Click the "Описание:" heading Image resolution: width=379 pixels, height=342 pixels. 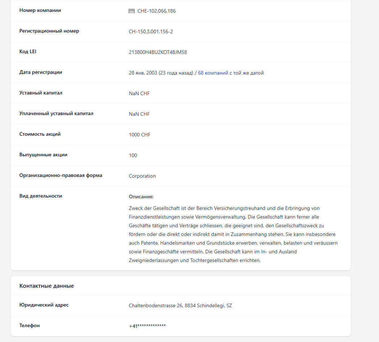(141, 197)
